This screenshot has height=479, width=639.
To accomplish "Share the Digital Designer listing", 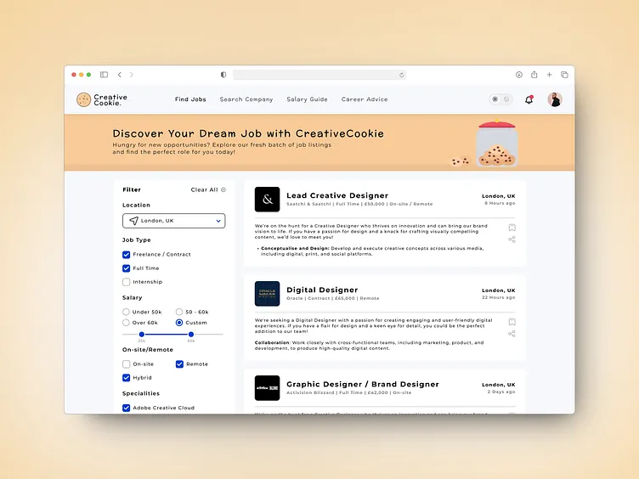I will (x=512, y=334).
